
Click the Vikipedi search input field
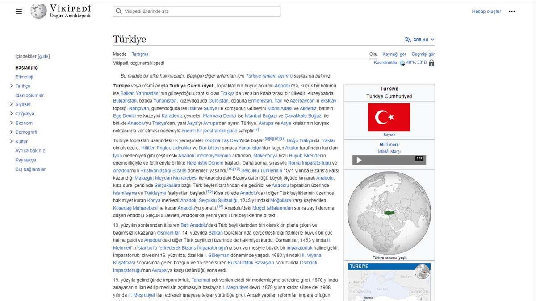pos(197,12)
